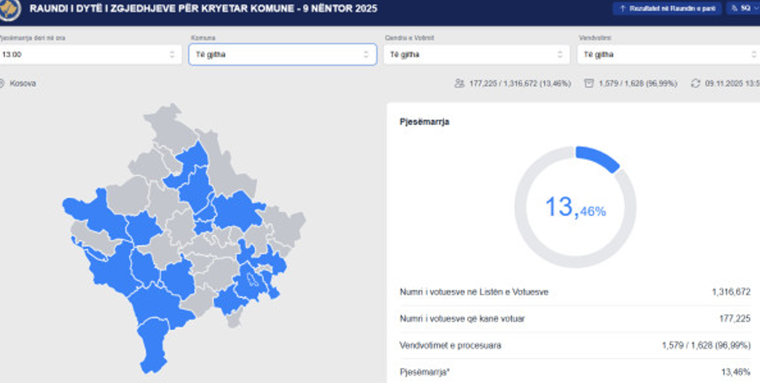Go to first round results button
The width and height of the screenshot is (760, 383).
667,9
